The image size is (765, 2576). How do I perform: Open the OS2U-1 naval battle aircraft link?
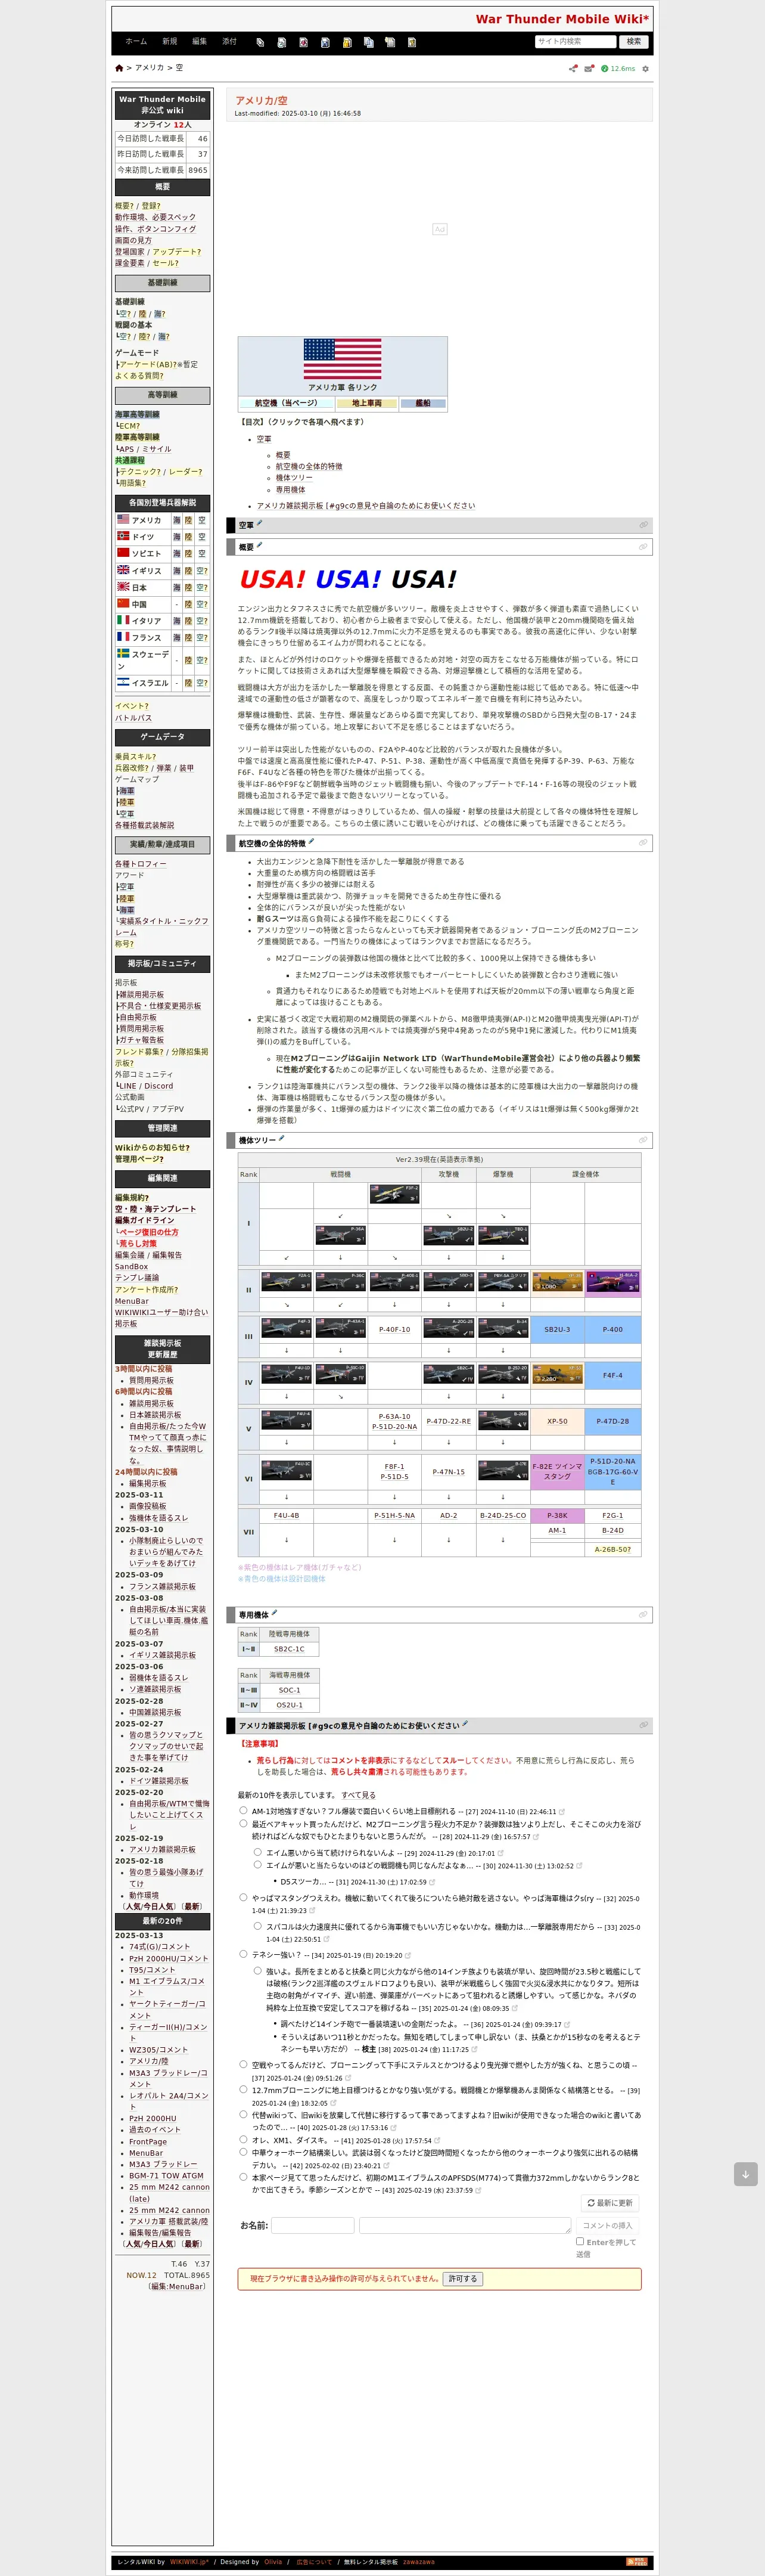[x=289, y=1705]
